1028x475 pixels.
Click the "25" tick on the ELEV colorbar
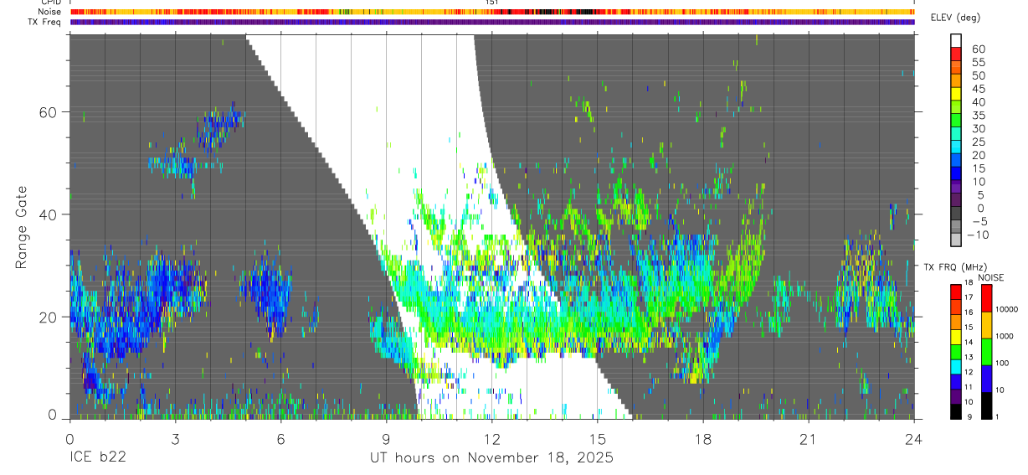click(x=977, y=142)
